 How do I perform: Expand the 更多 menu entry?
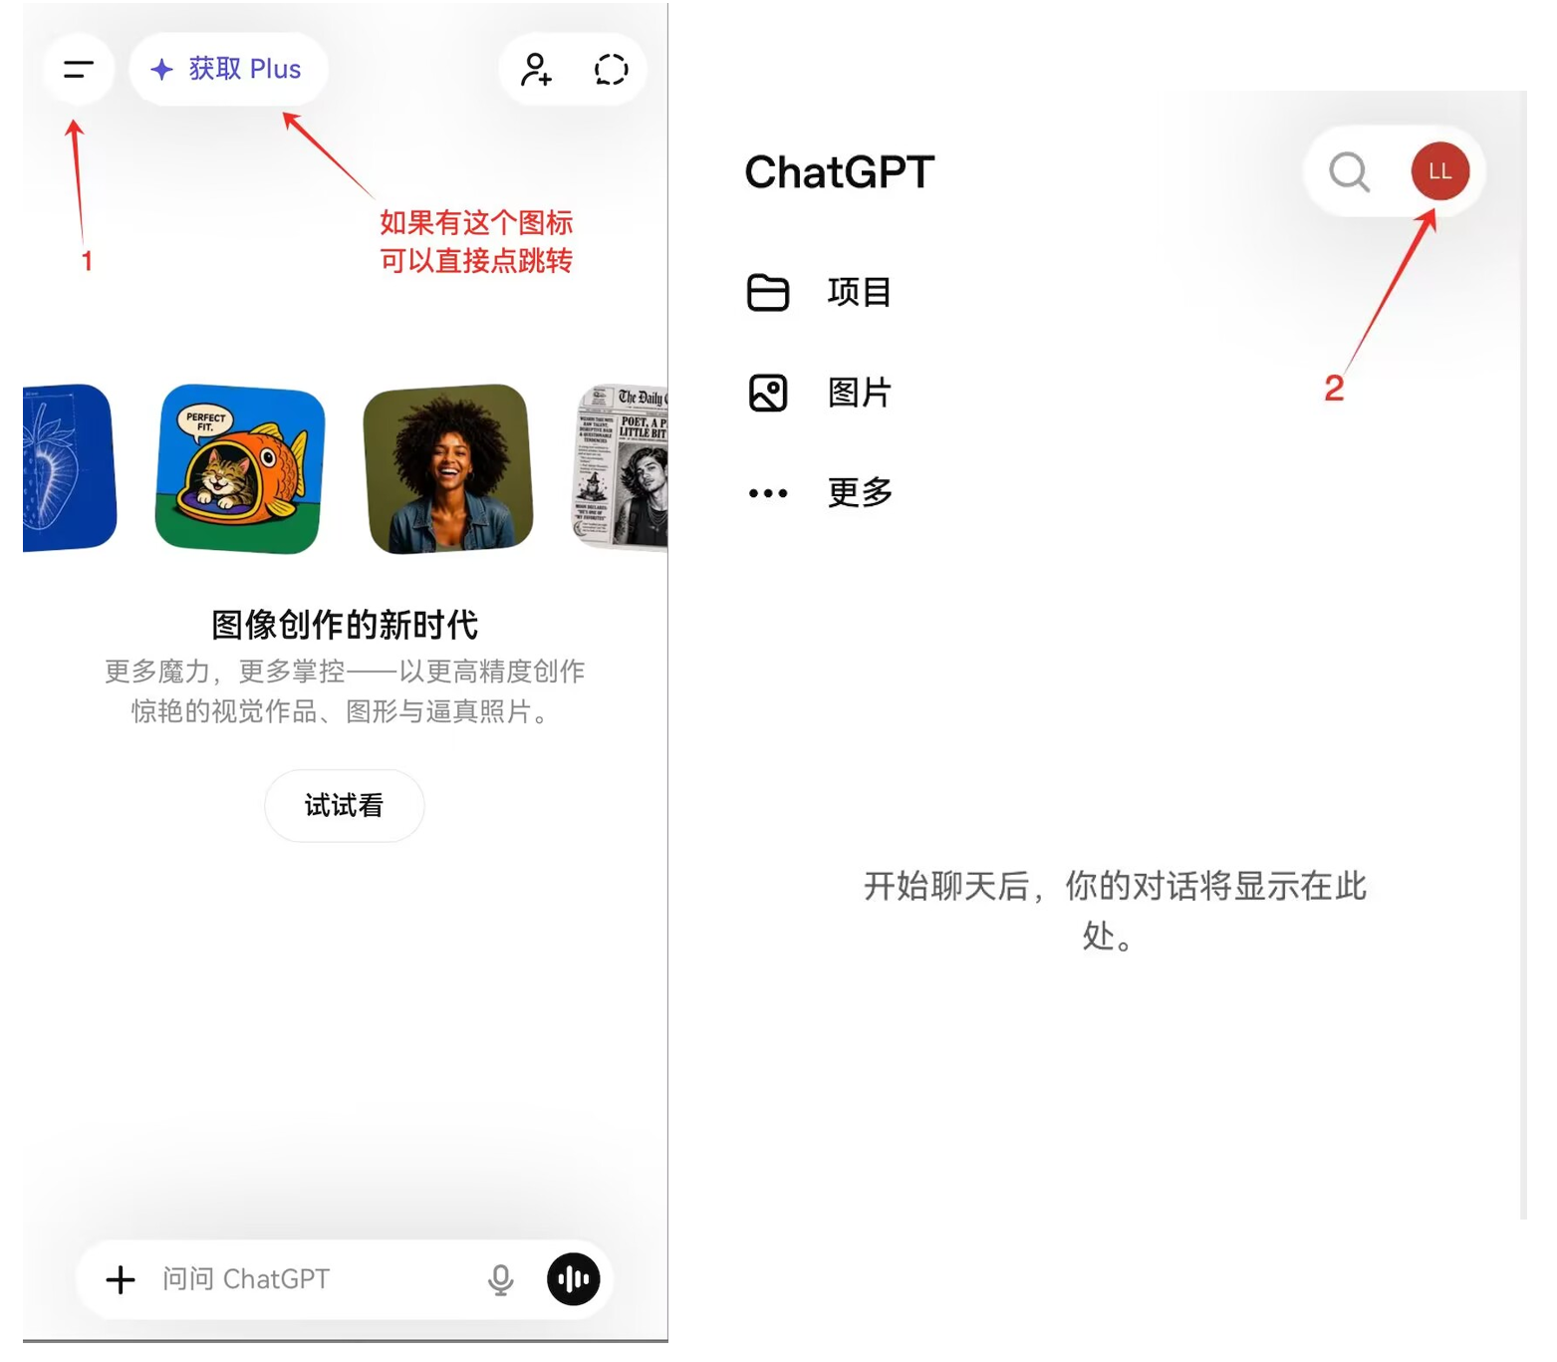point(861,492)
